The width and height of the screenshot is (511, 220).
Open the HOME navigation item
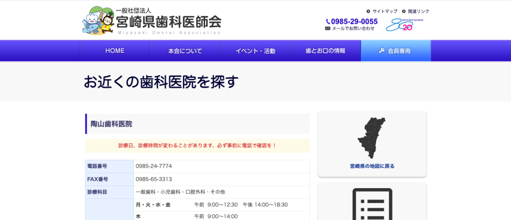(x=115, y=51)
